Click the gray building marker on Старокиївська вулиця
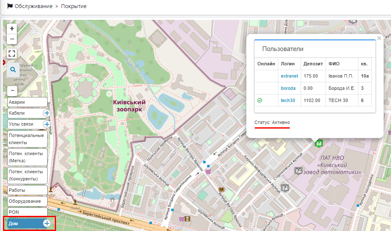 click(298, 171)
